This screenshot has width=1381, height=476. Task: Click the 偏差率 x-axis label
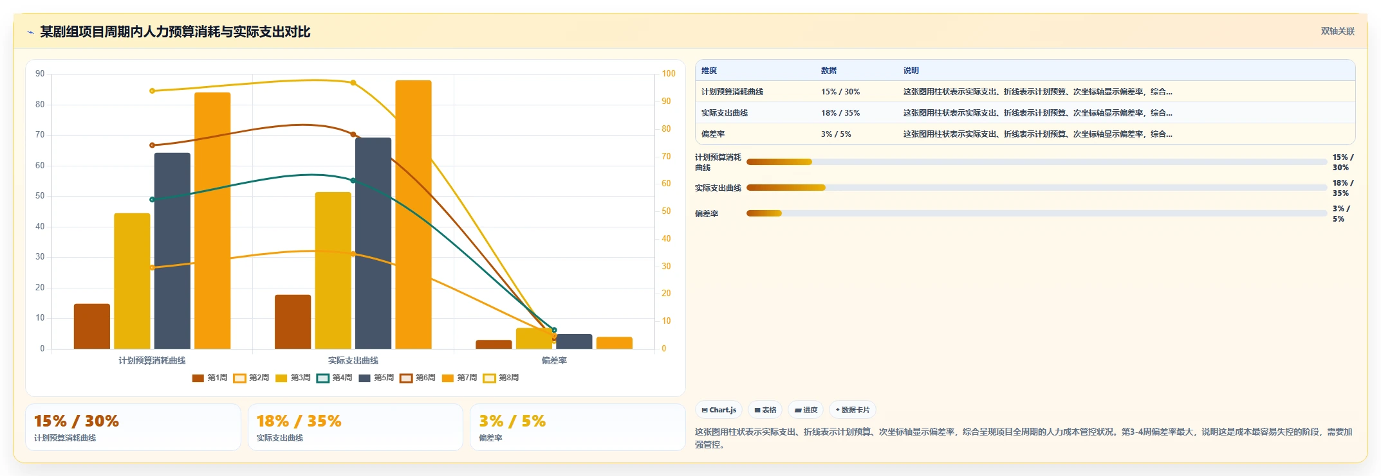(x=554, y=360)
